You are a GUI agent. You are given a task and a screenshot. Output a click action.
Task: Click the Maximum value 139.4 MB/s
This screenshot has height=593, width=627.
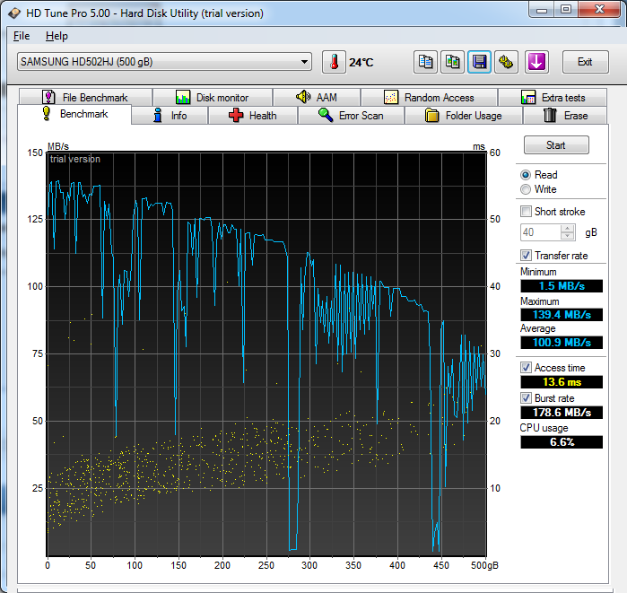(562, 315)
